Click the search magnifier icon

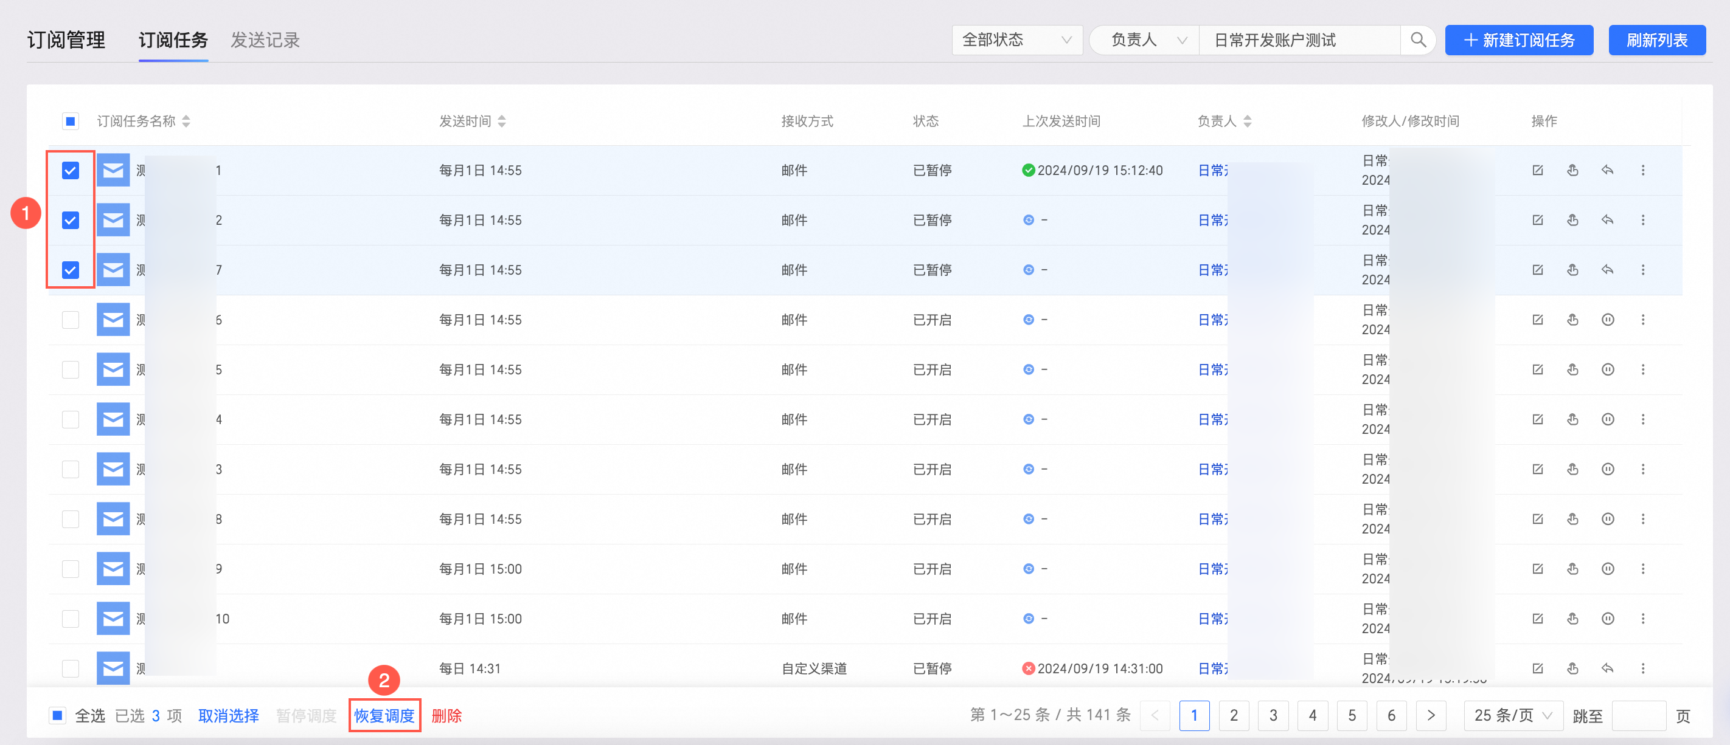point(1418,40)
